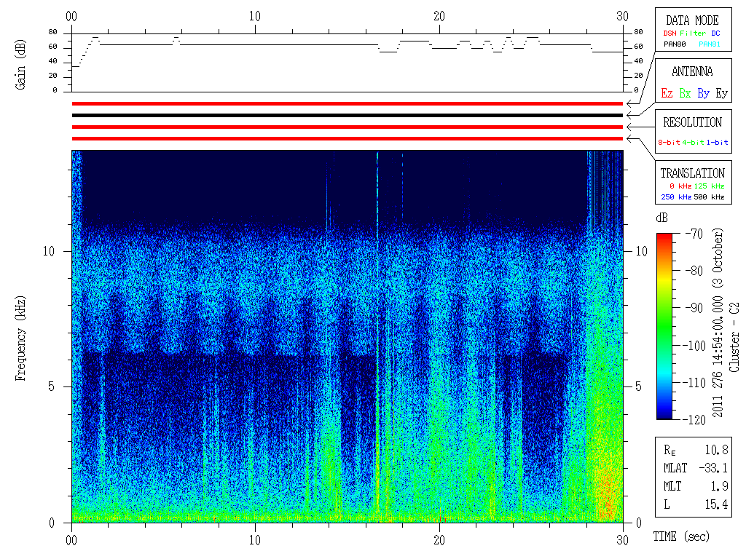Click the -90 colorbar tick label
Viewport: 746px width, 559px height.
tap(694, 308)
